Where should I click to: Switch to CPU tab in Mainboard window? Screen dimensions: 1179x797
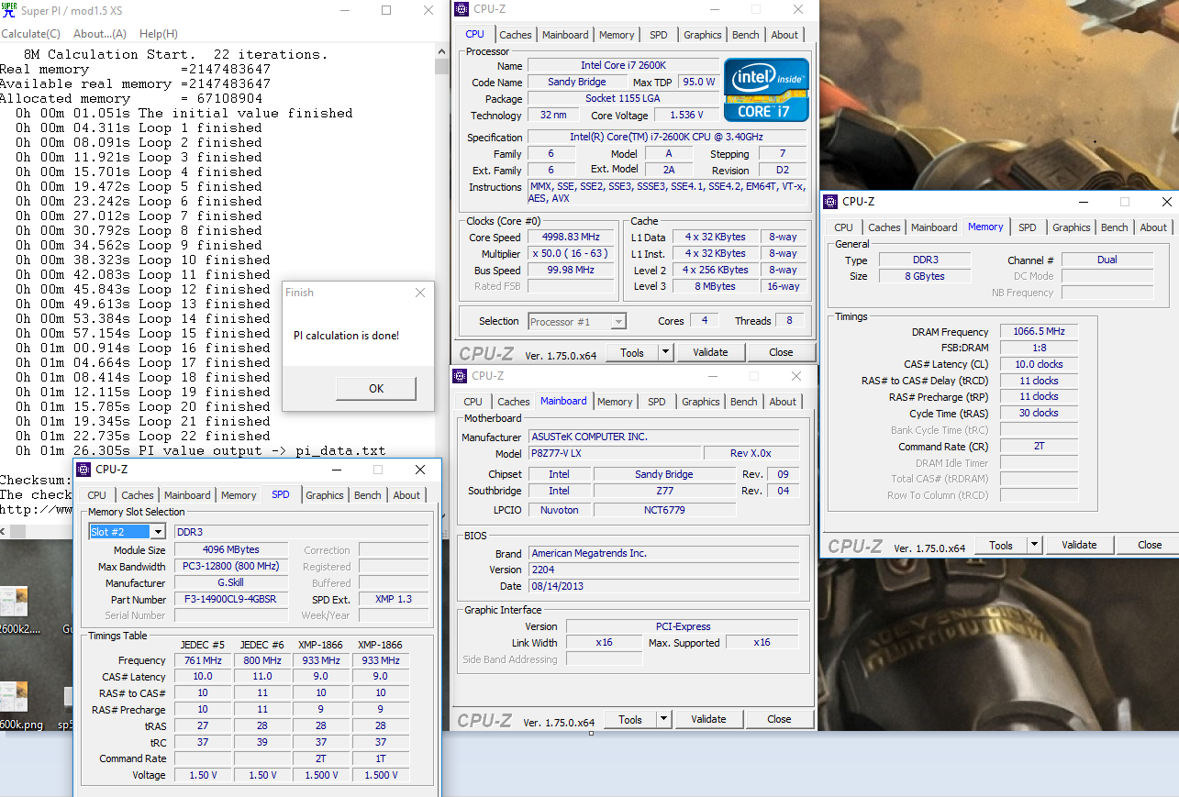pos(473,402)
